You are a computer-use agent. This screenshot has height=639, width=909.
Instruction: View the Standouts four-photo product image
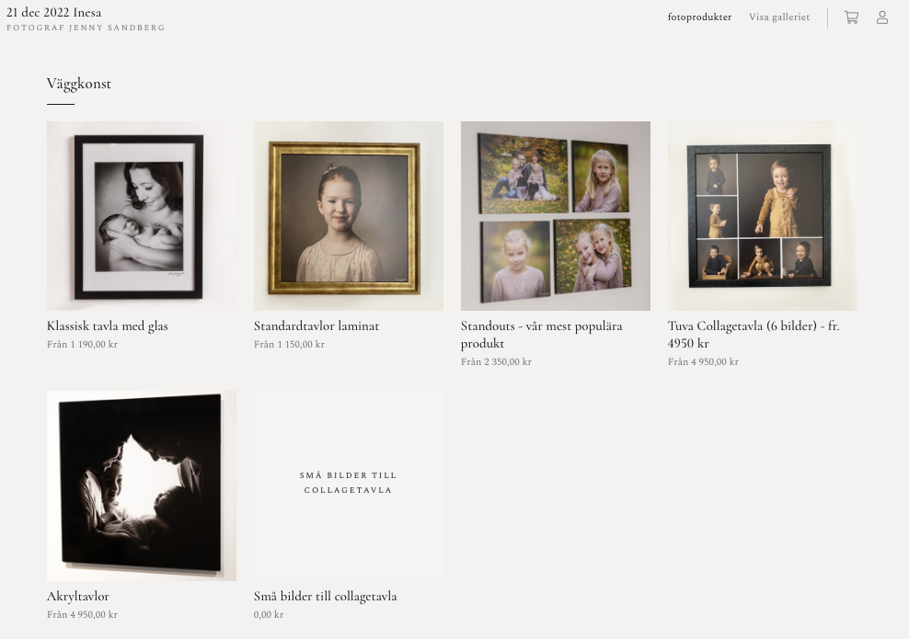point(556,215)
